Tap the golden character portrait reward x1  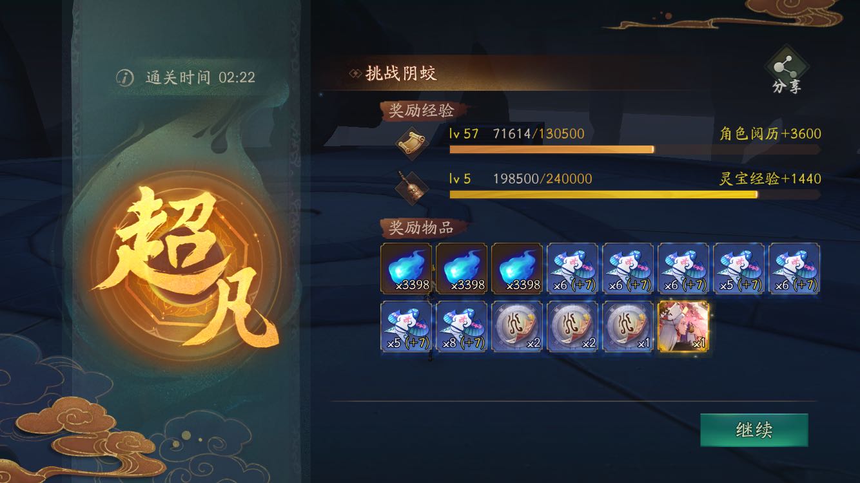pyautogui.click(x=683, y=327)
